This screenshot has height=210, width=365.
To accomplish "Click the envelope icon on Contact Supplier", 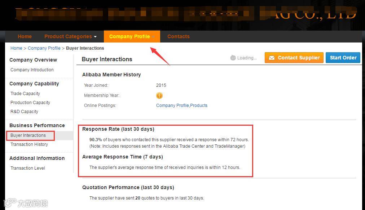I will pos(272,58).
